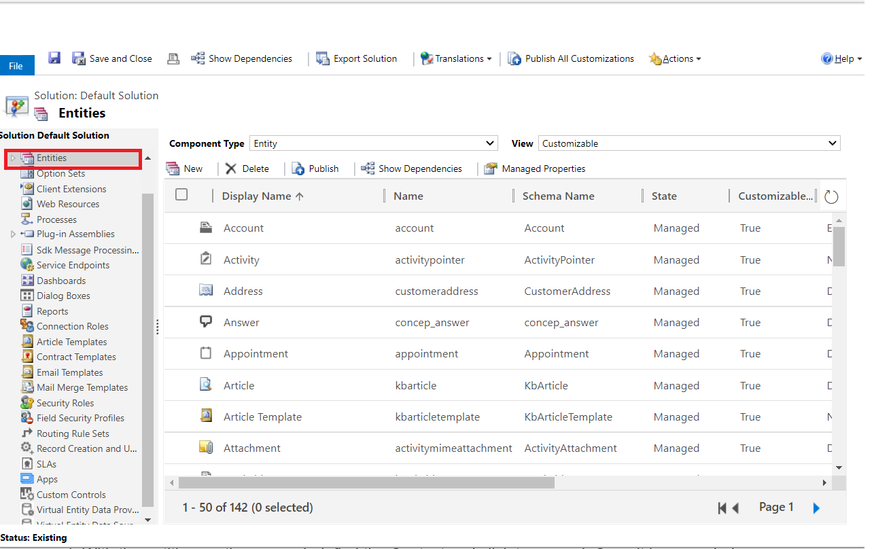This screenshot has width=874, height=549.
Task: Sort by Schema Name column header
Action: (558, 196)
